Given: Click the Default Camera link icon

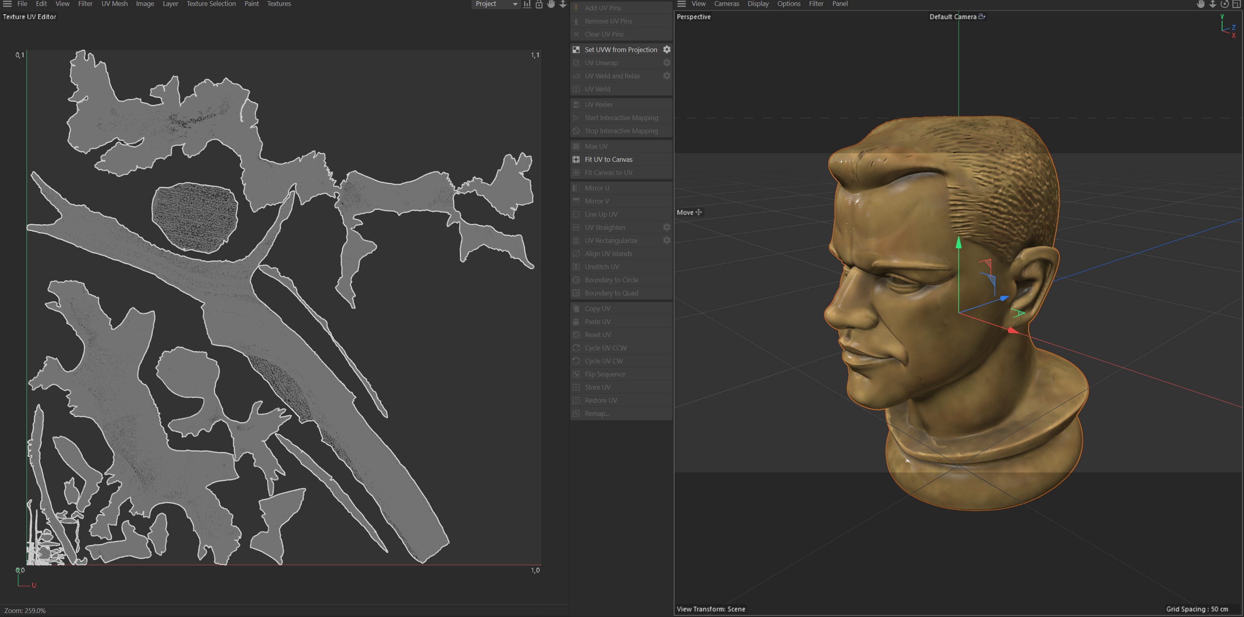Looking at the screenshot, I should tap(982, 16).
